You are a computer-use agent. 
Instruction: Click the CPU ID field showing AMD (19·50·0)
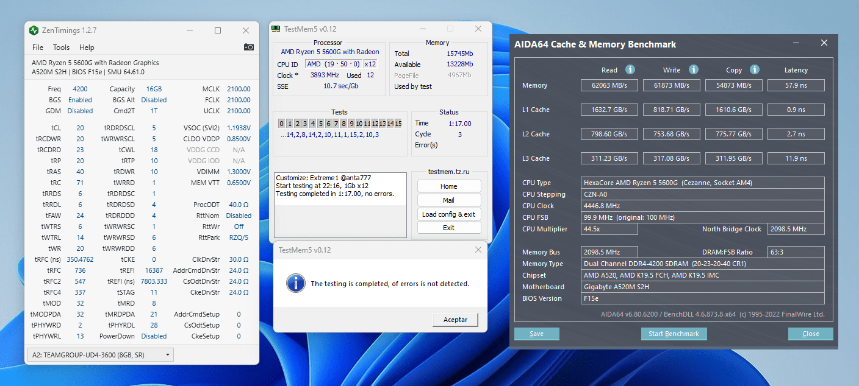click(x=333, y=64)
